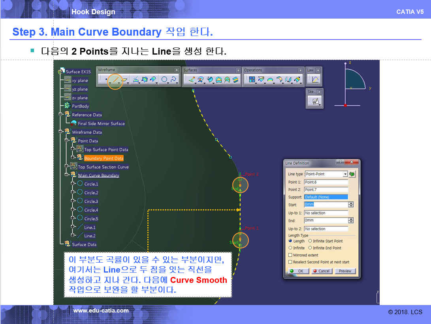Click the Circle tool in Wireframe toolbar

pos(164,80)
